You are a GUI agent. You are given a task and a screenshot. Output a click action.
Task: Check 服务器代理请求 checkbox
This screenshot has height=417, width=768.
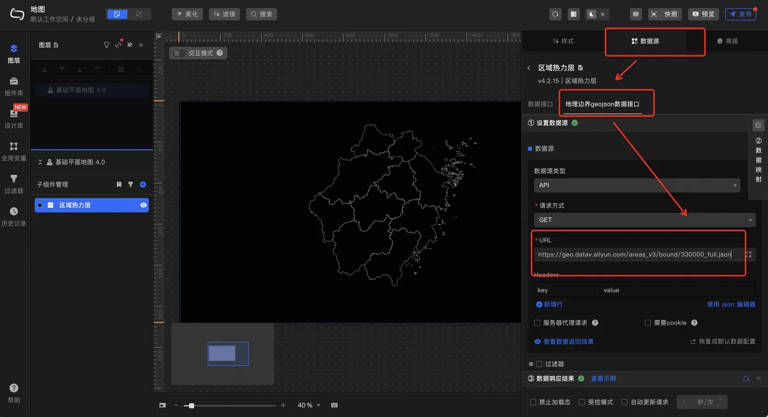[537, 323]
